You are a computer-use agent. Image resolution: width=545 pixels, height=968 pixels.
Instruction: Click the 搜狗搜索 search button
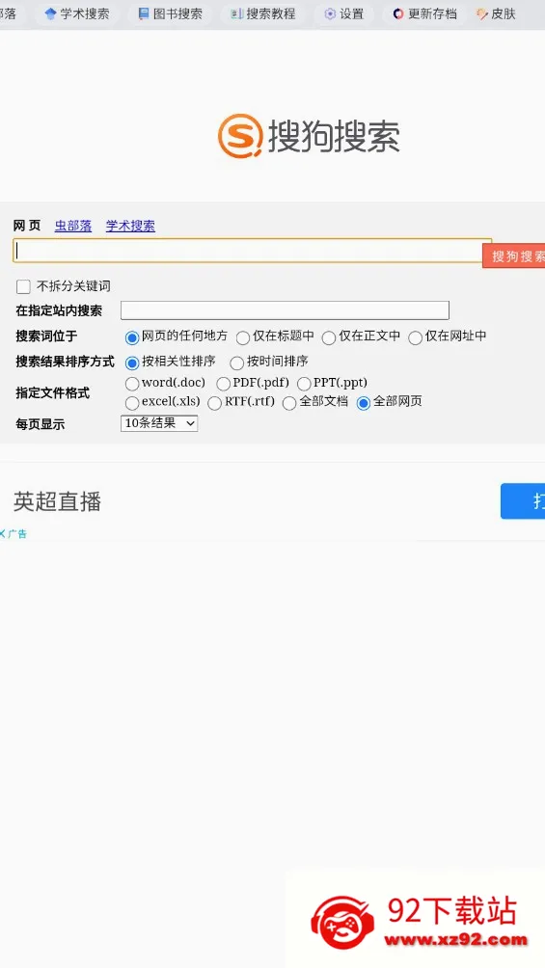tap(514, 256)
